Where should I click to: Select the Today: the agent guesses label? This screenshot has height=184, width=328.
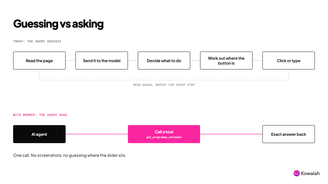[x=37, y=41]
